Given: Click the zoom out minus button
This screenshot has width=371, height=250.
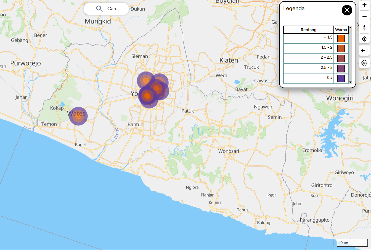Looking at the screenshot, I should [364, 17].
